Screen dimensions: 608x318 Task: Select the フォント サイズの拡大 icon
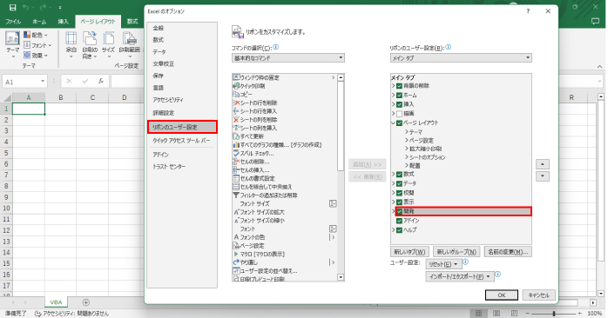[x=236, y=212]
